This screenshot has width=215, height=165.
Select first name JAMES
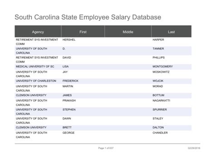67,95
